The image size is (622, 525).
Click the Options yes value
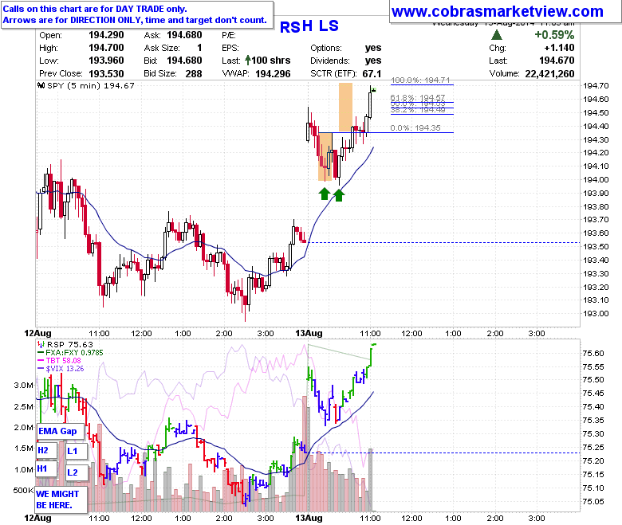(x=373, y=48)
